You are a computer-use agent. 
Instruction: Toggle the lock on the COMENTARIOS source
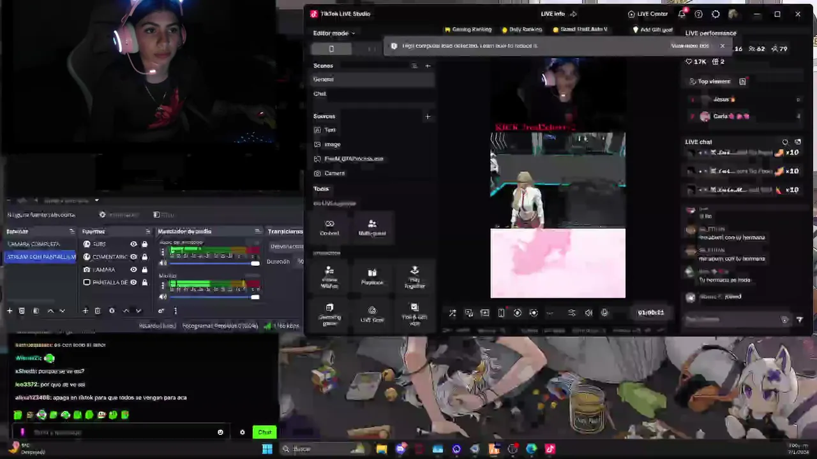[x=144, y=257]
